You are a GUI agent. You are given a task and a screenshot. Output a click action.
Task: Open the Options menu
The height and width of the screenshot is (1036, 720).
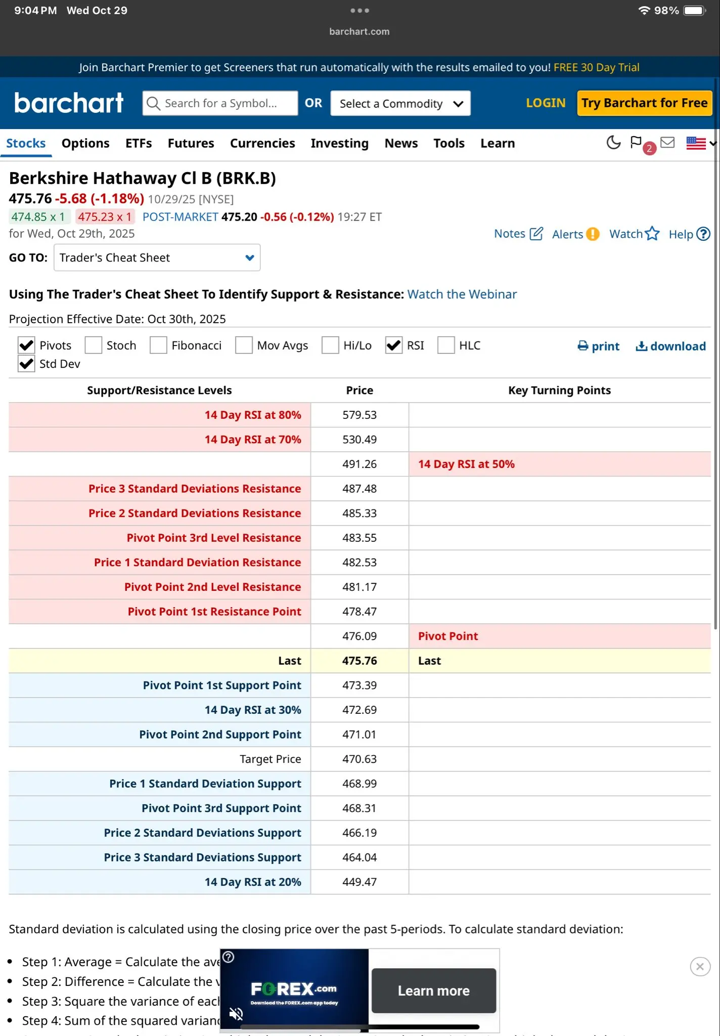tap(85, 143)
